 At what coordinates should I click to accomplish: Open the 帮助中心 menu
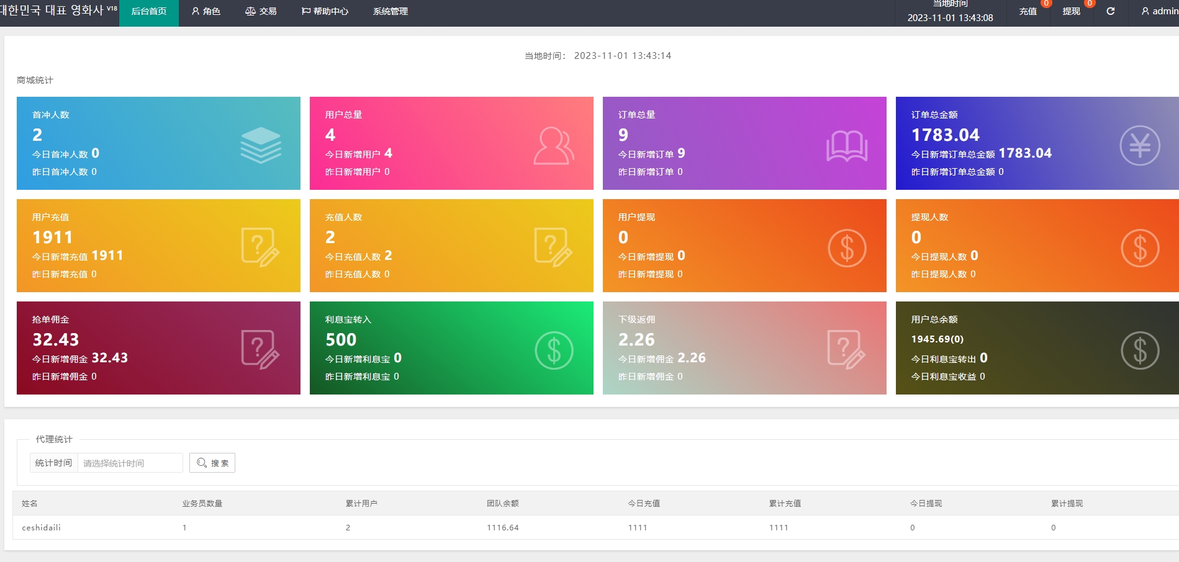325,11
